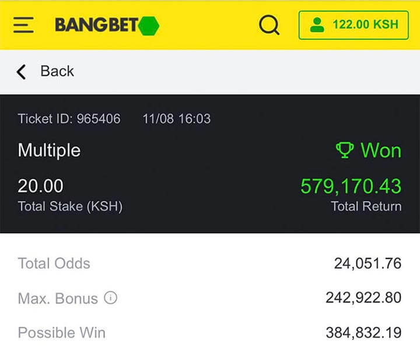Click the 242,922.80 bonus amount
420x350 pixels.
[x=363, y=298]
